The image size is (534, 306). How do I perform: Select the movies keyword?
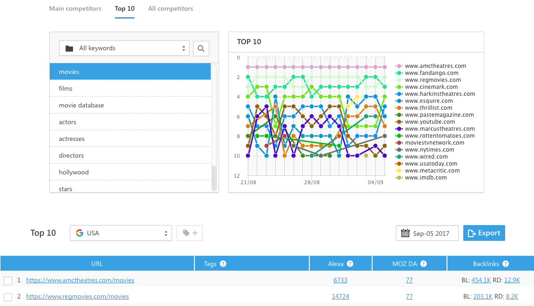point(130,72)
